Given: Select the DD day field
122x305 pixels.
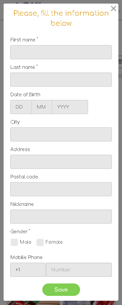Looking at the screenshot, I should coord(21,107).
